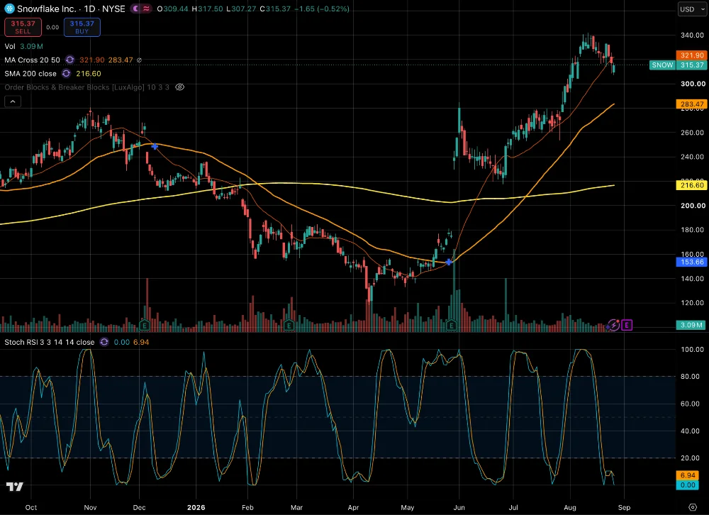Select the SMA 200 close legend
709x515 pixels.
[30, 73]
